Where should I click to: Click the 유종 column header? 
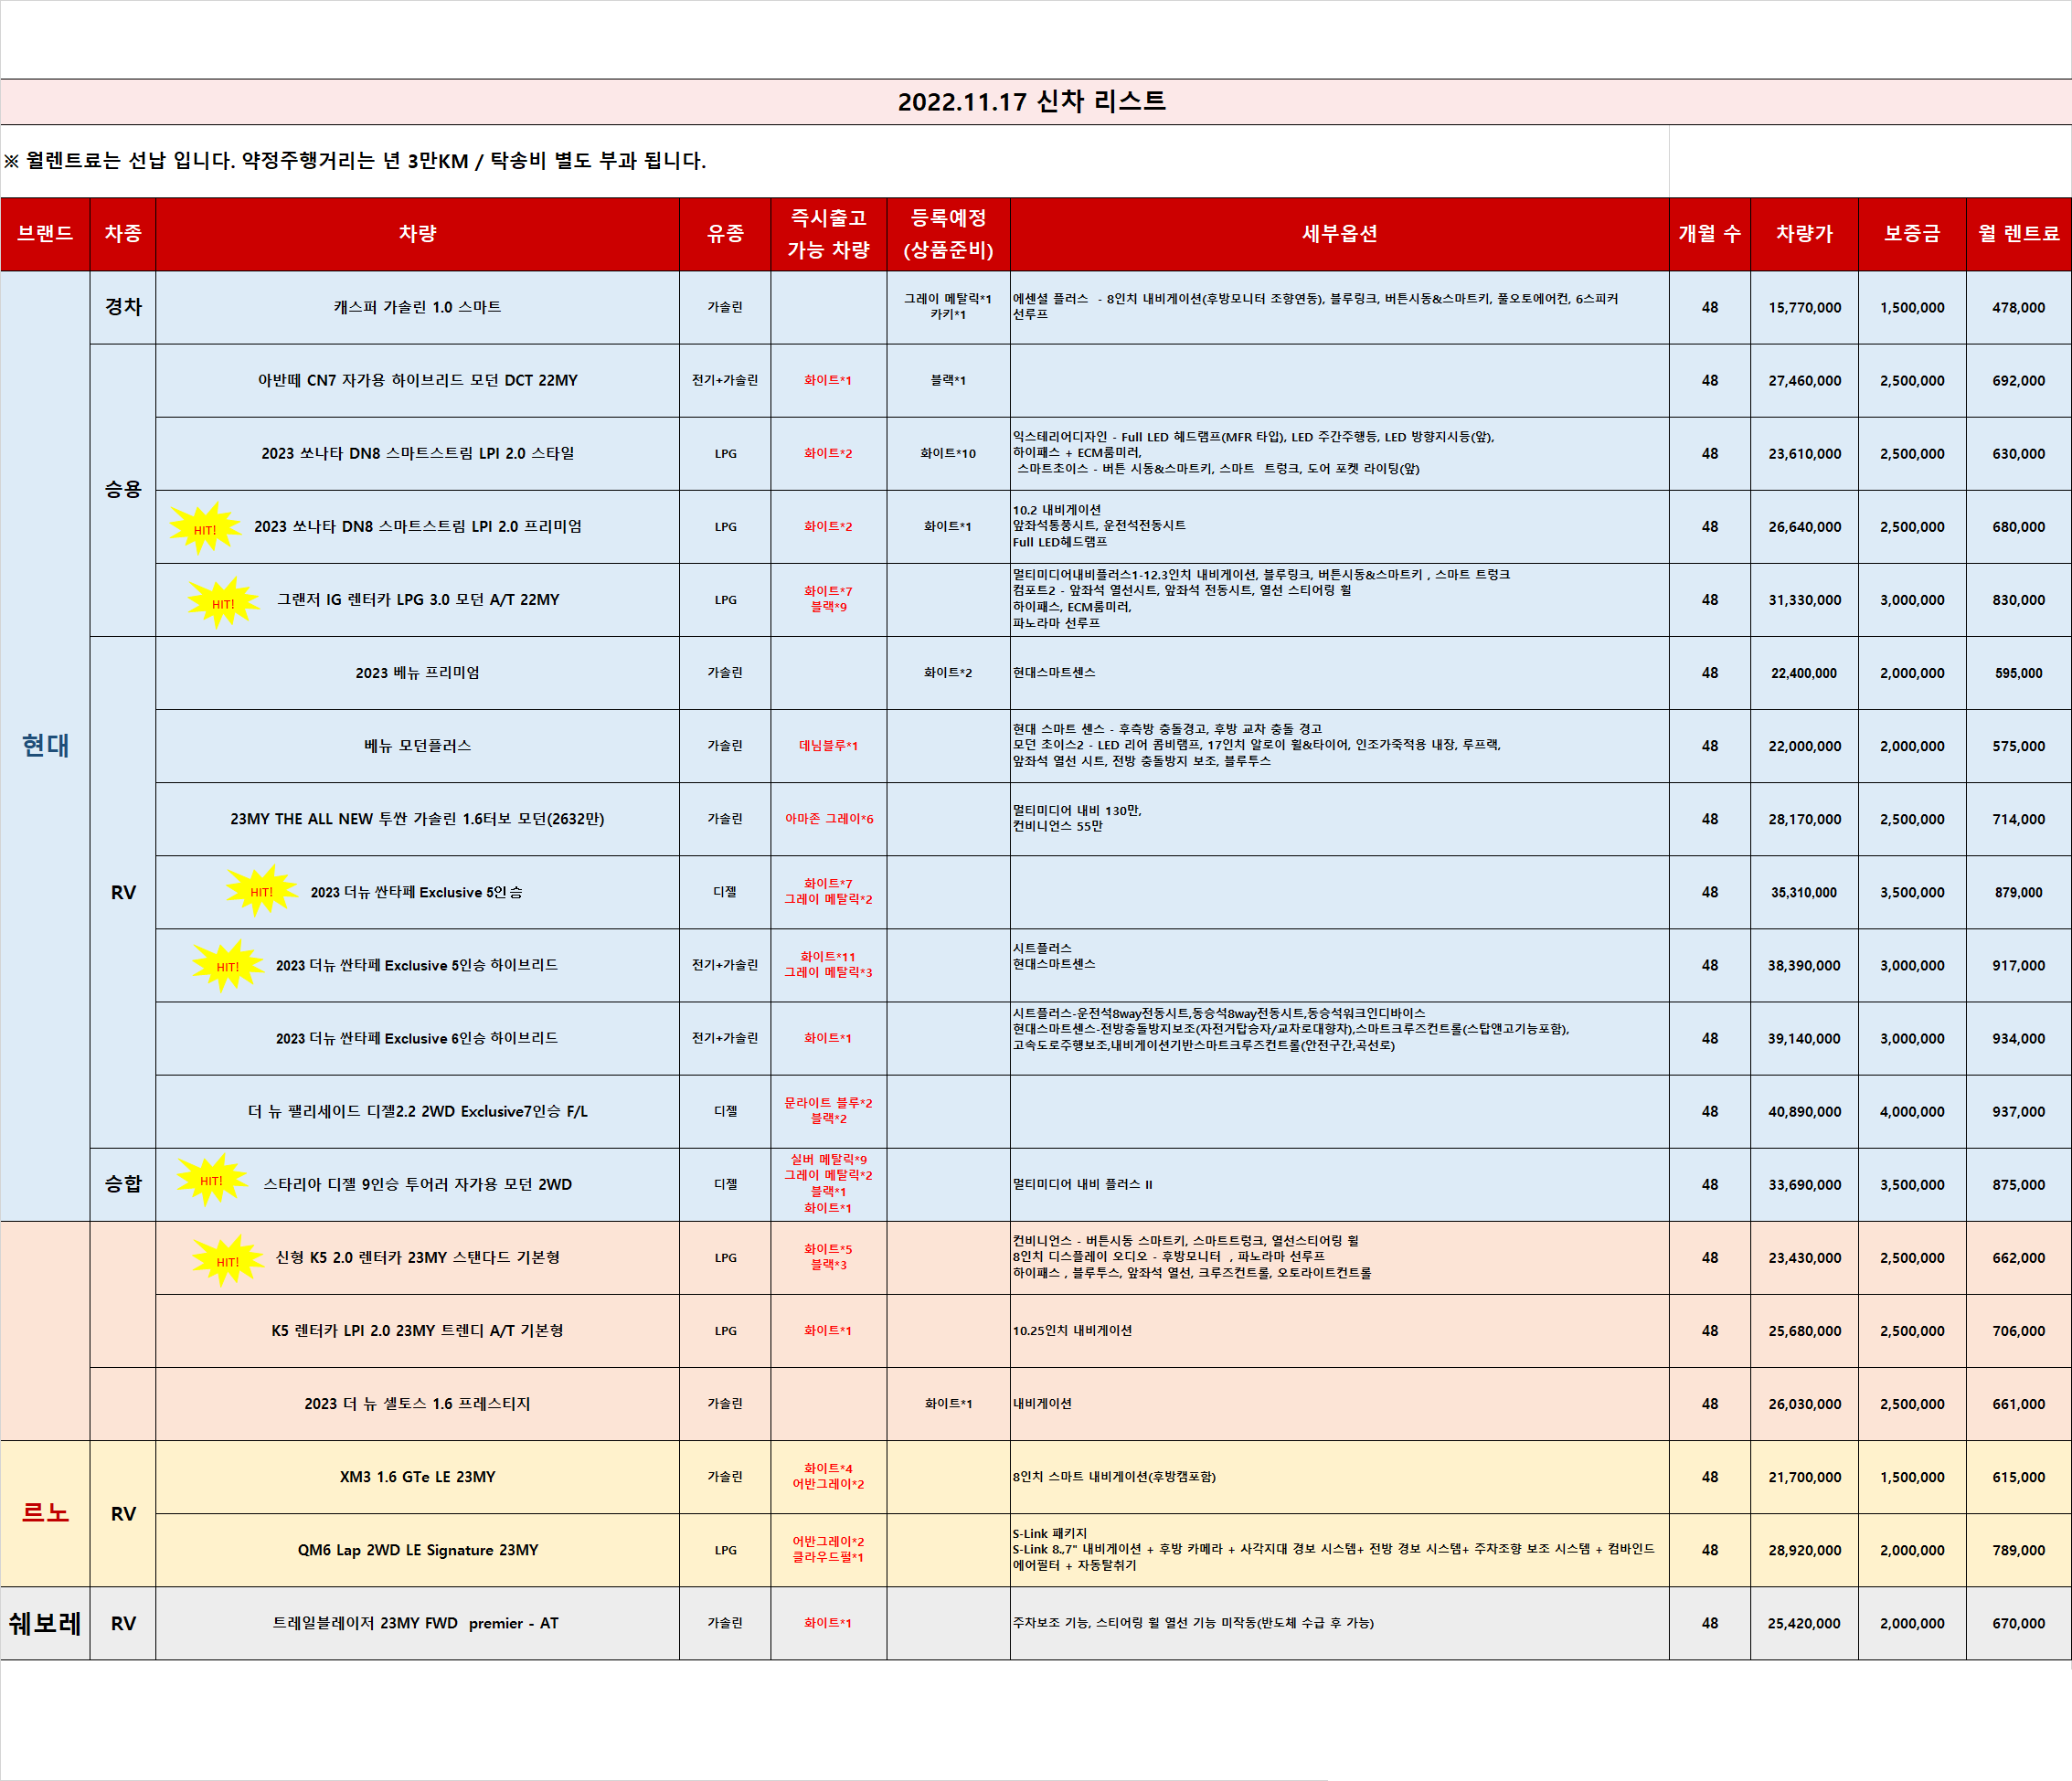(725, 234)
